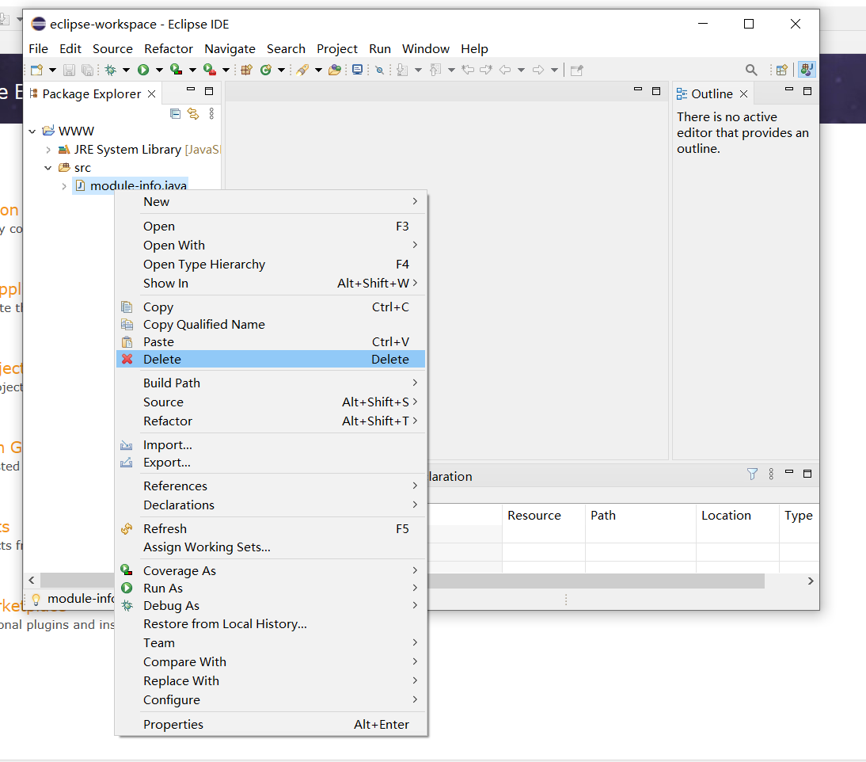Click right arrow of bottom scrollbar
The height and width of the screenshot is (762, 866).
tap(811, 581)
